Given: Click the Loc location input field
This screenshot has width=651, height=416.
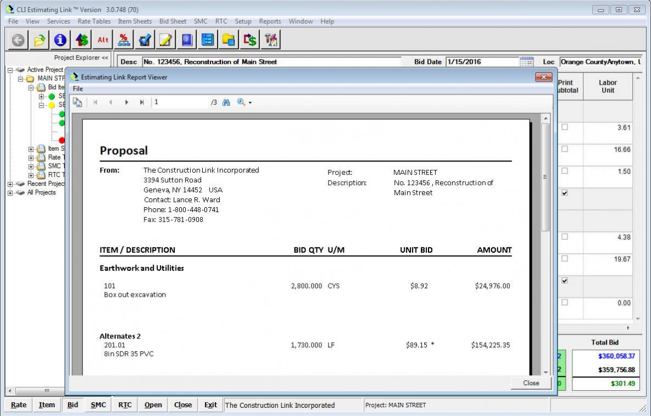Looking at the screenshot, I should (x=600, y=62).
